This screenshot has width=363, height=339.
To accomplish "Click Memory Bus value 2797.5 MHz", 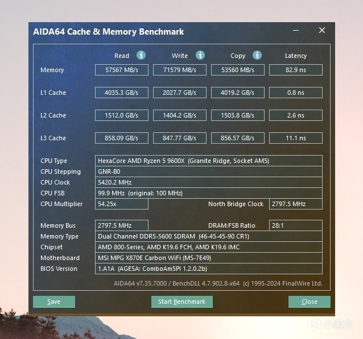I will [x=122, y=225].
